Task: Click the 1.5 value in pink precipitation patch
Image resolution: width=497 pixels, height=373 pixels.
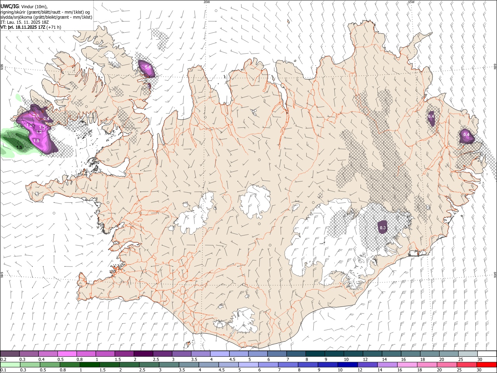Action: click(x=36, y=141)
